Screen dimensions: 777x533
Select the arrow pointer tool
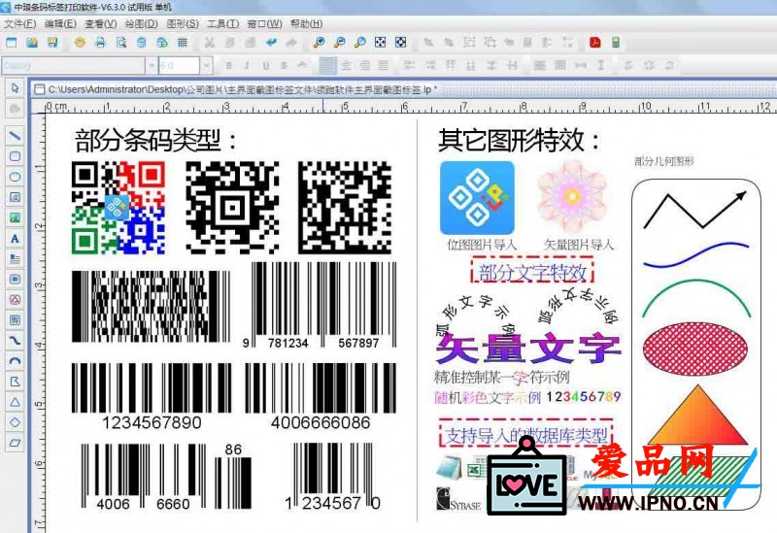pyautogui.click(x=15, y=88)
